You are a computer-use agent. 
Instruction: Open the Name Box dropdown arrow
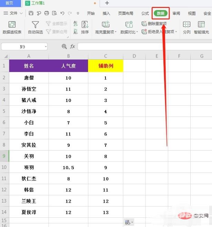point(46,47)
